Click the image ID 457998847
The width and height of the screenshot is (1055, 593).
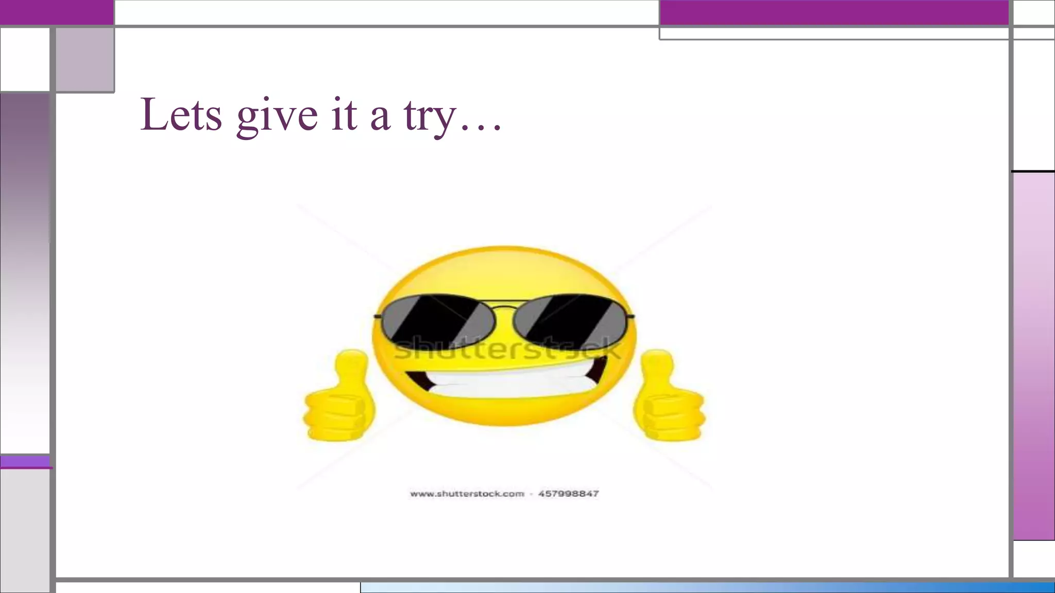pyautogui.click(x=568, y=494)
